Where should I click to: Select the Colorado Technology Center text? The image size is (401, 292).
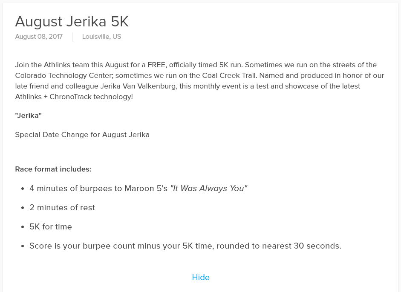coord(64,76)
